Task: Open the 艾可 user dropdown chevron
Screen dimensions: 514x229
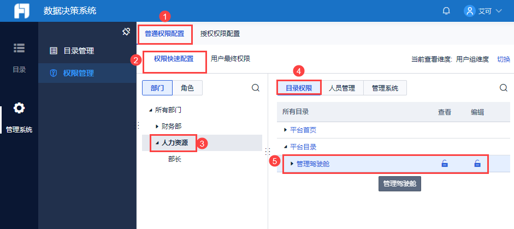Action: 498,11
